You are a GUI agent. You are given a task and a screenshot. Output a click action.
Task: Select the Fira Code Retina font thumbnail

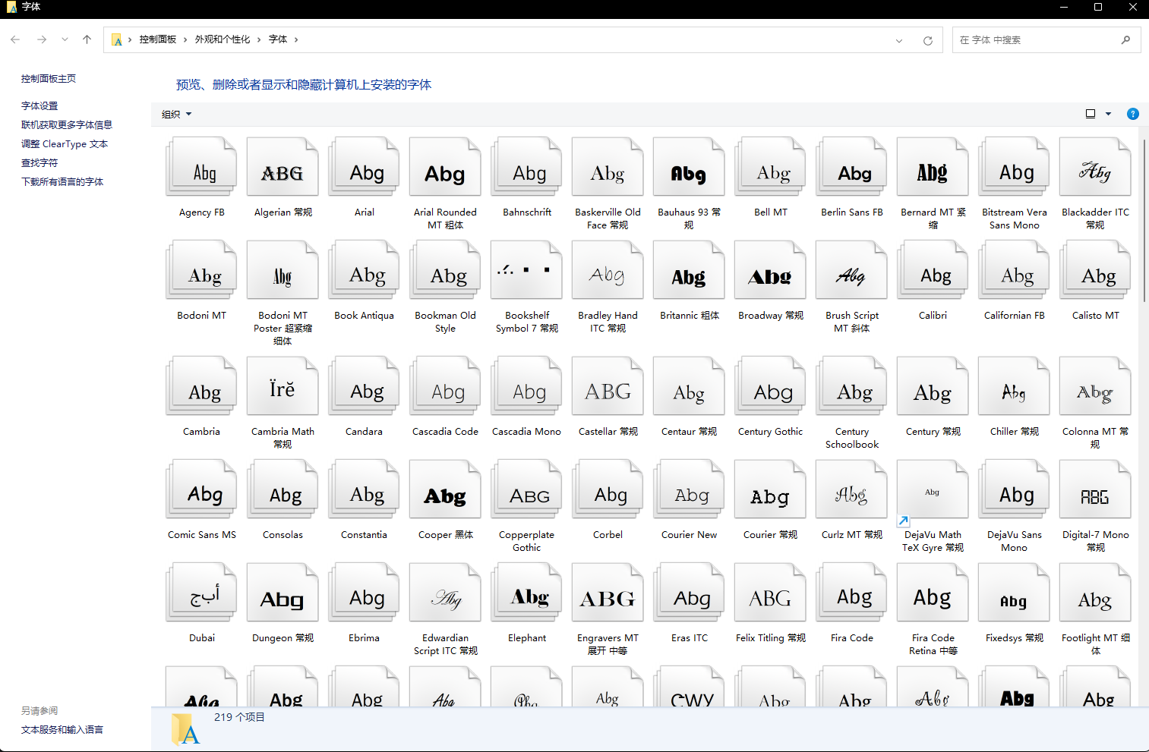tap(933, 593)
